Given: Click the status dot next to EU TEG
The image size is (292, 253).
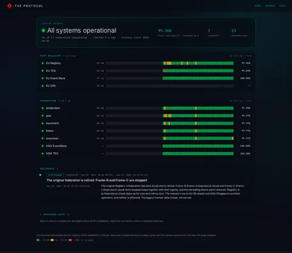Looking at the screenshot, I should 43,71.
